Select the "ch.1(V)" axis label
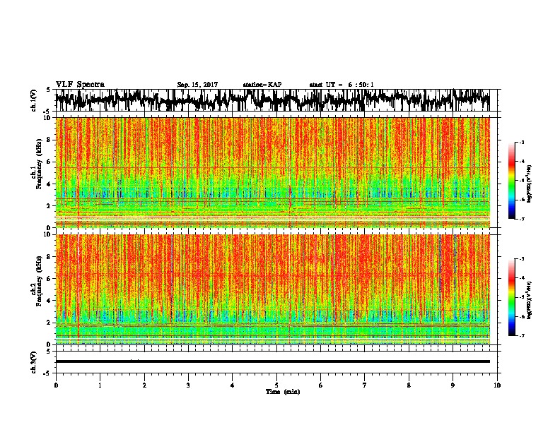This screenshot has height=432, width=560. click(x=34, y=100)
